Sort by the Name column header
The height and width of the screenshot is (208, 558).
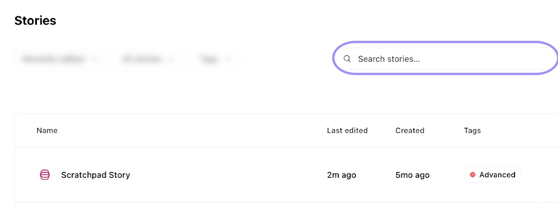point(47,131)
